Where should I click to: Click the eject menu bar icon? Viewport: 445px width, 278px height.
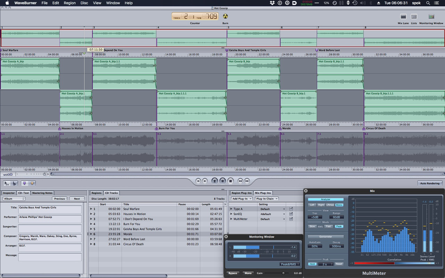tap(378, 3)
